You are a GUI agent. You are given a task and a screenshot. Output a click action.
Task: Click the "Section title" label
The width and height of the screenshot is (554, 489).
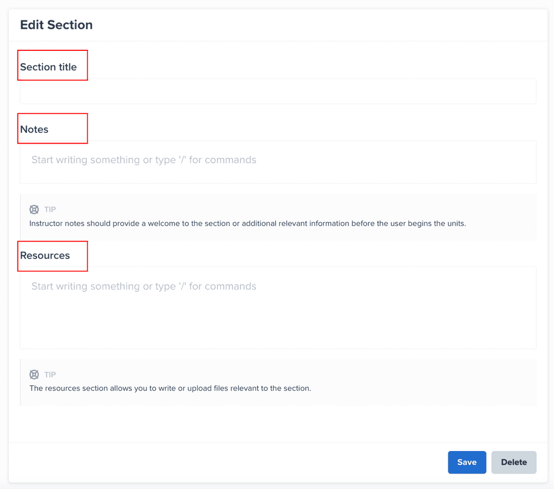click(49, 67)
